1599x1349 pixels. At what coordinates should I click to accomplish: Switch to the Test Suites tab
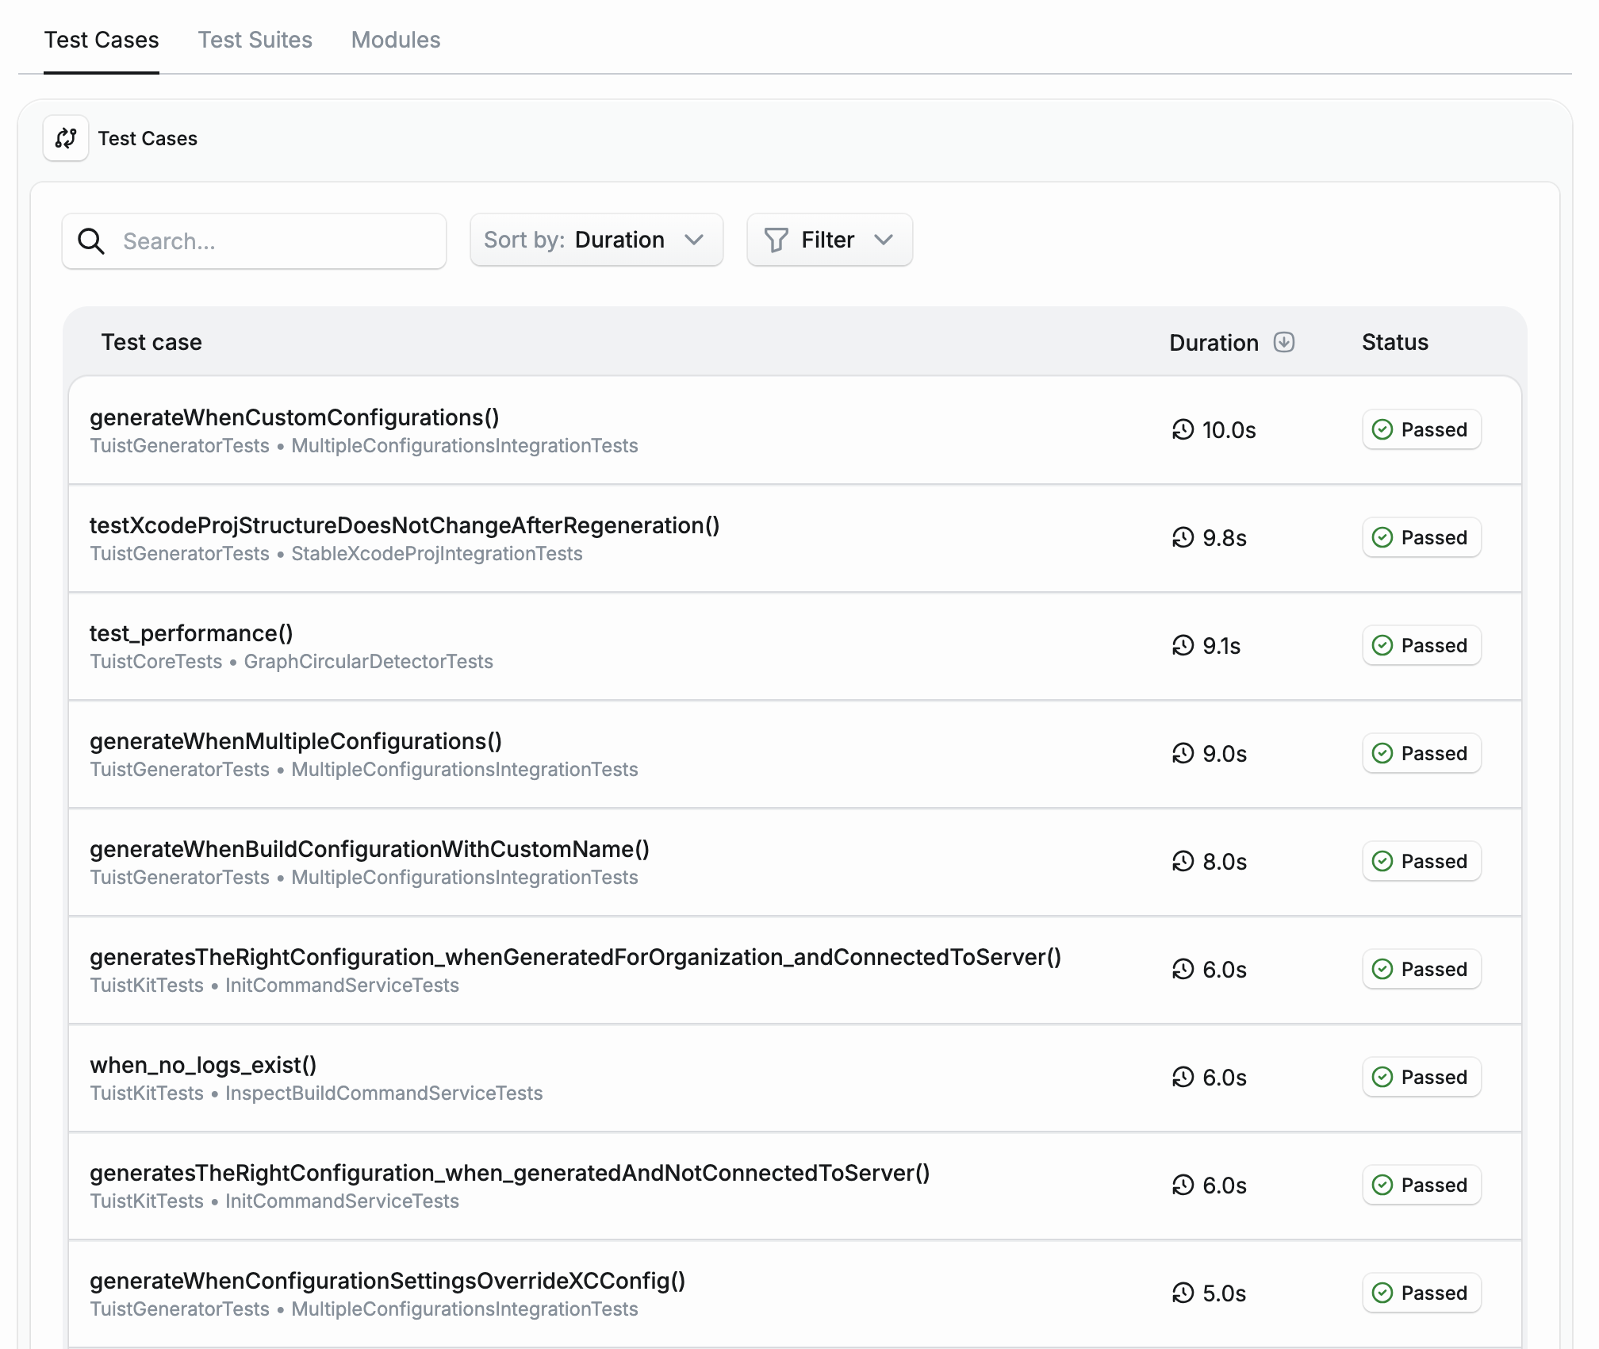255,40
